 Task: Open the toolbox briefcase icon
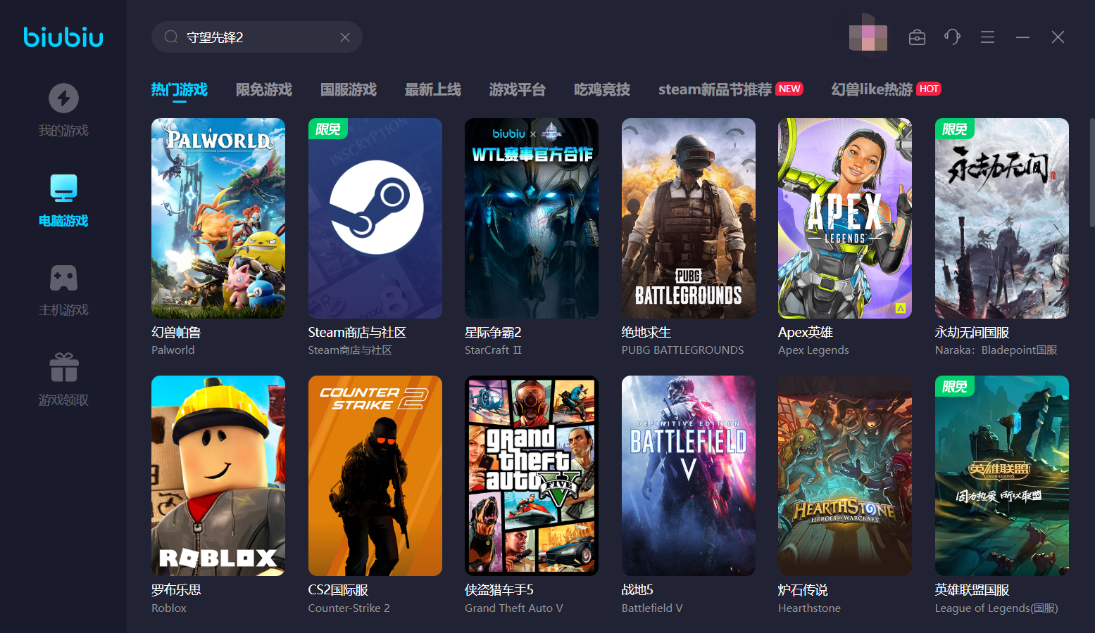(x=917, y=37)
